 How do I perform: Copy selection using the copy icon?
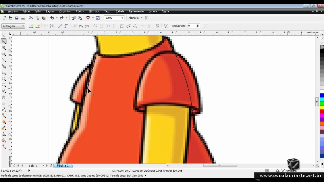(x=37, y=18)
